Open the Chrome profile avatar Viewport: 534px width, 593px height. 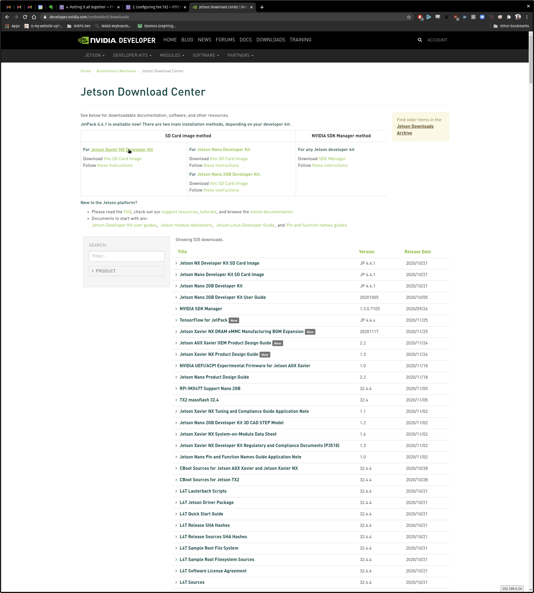518,17
